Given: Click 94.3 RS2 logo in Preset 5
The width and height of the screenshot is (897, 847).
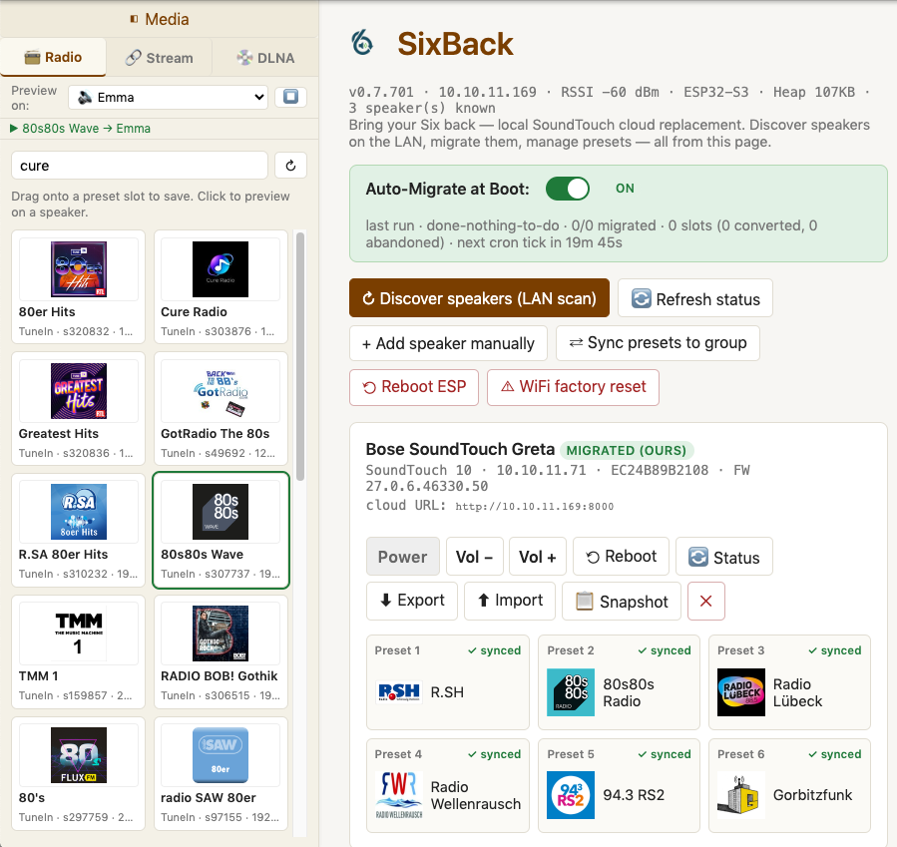Looking at the screenshot, I should click(x=571, y=795).
